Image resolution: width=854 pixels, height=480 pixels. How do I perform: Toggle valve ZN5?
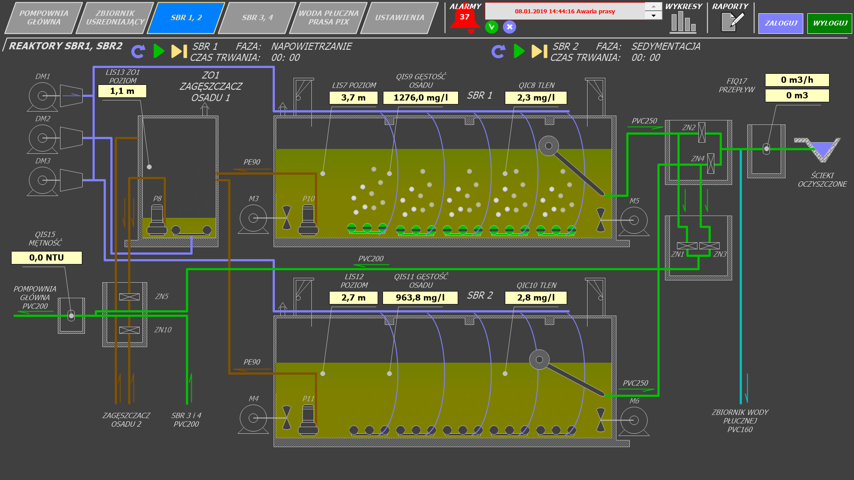coord(129,297)
